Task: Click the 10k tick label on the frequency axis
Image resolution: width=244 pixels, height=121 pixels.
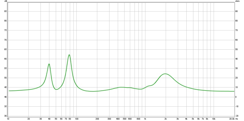Action: 214,119
